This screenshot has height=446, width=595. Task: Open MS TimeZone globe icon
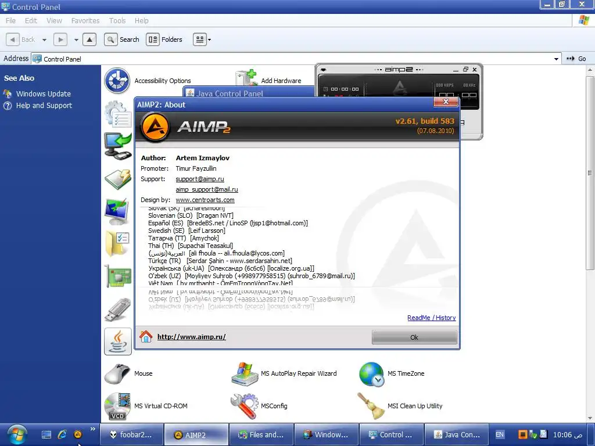coord(371,374)
